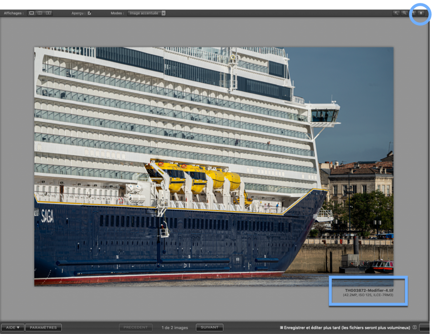Click the light bulb background color icon
435x334 pixels.
click(421, 13)
